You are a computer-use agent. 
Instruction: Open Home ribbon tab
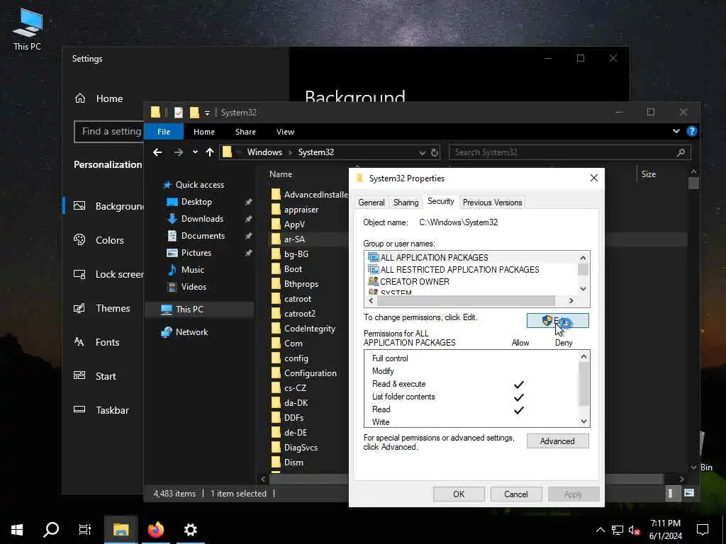203,132
